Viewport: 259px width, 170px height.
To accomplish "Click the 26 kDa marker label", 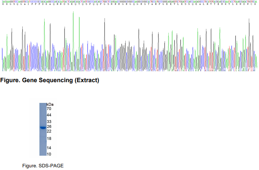I will (x=49, y=127).
